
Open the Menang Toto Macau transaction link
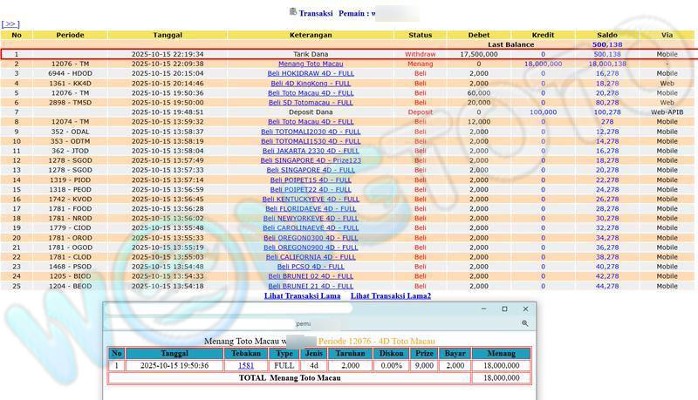pyautogui.click(x=311, y=64)
